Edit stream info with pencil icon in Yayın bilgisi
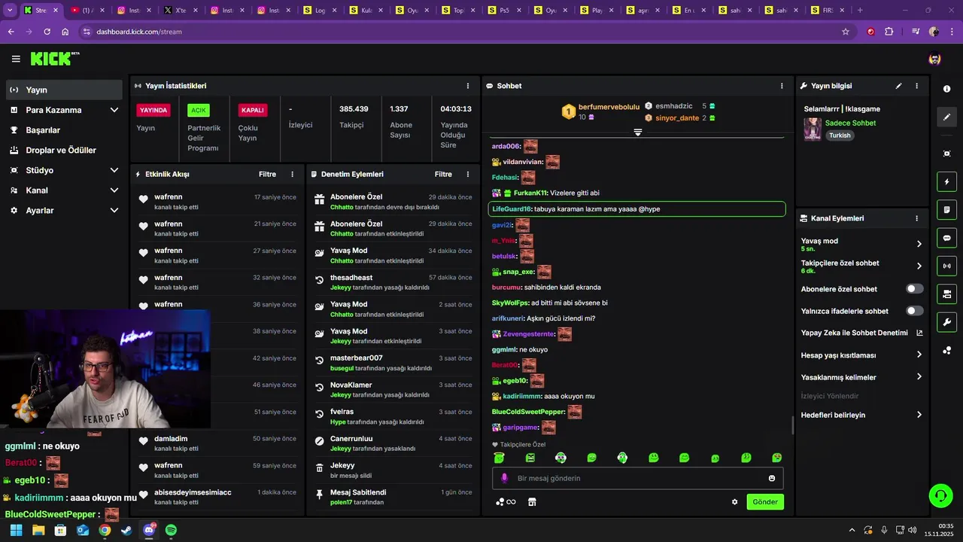The height and width of the screenshot is (542, 963). tap(898, 86)
